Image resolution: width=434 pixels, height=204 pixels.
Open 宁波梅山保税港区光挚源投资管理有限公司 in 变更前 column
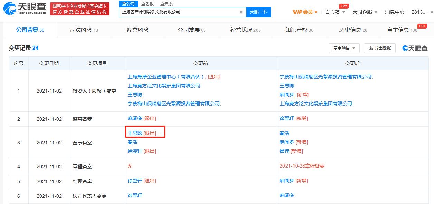[x=174, y=103]
